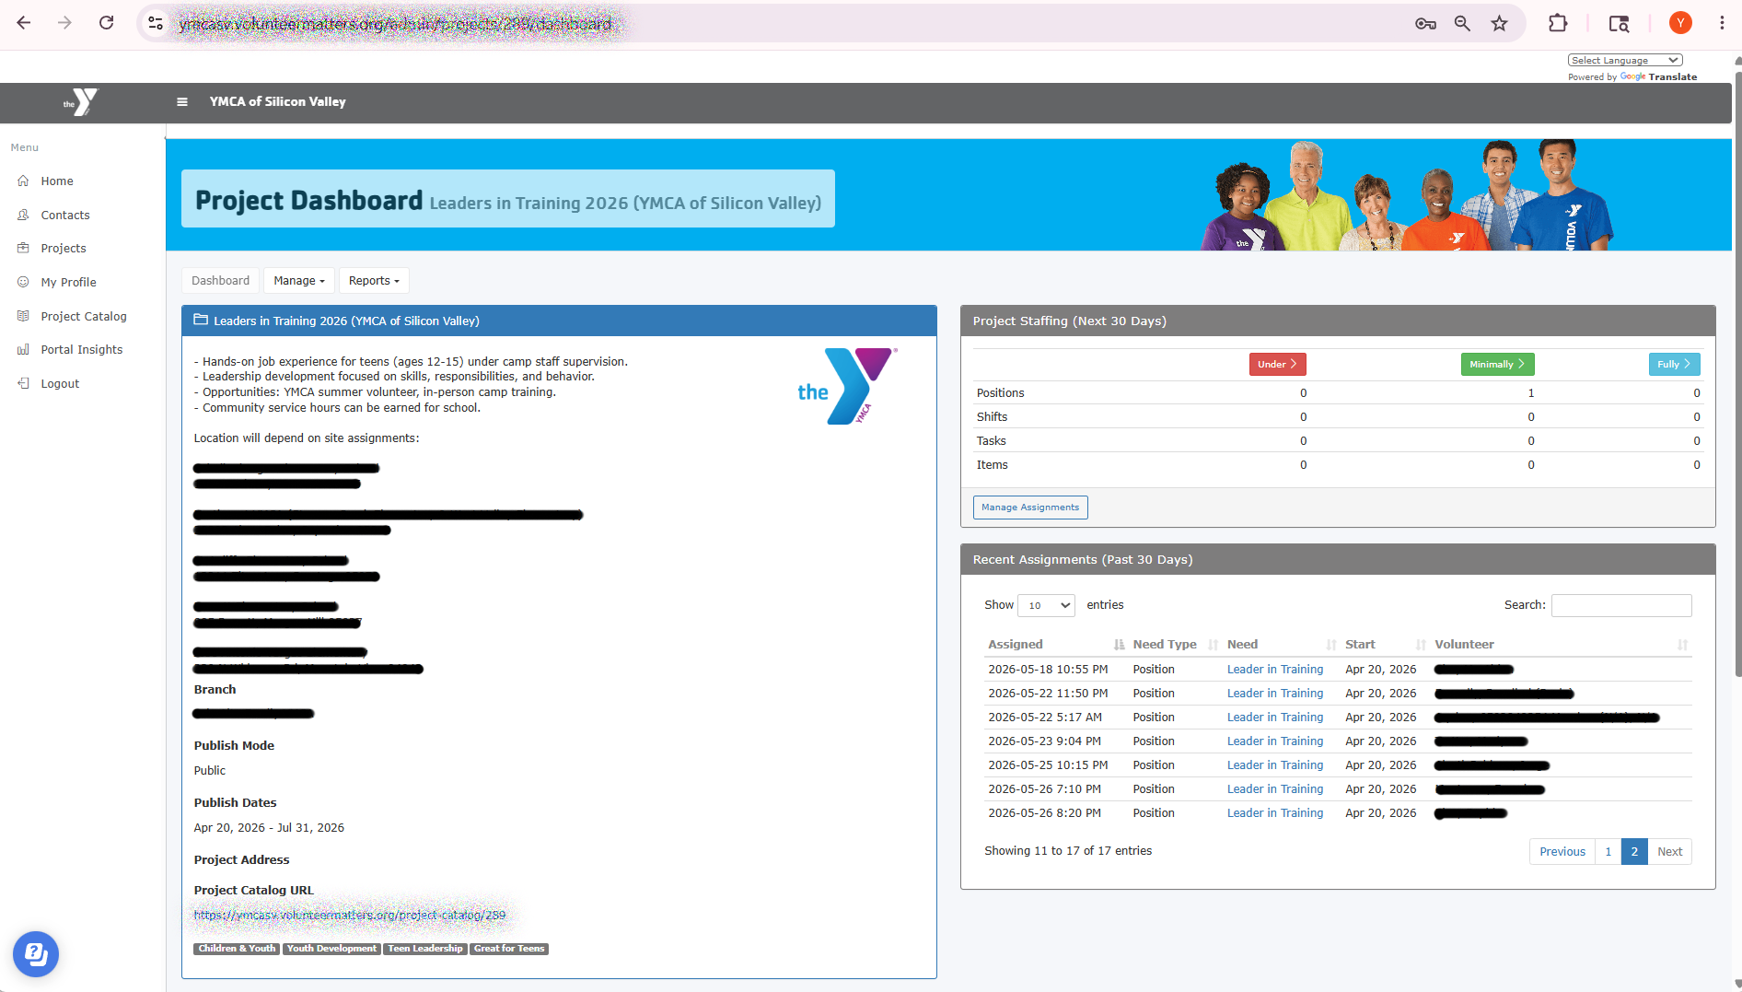Expand the Manage dropdown menu

(299, 281)
